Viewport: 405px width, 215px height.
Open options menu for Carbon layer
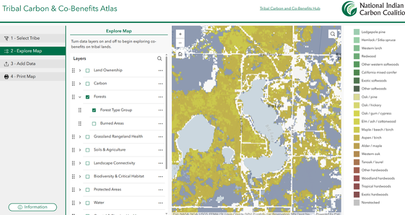[x=160, y=83]
